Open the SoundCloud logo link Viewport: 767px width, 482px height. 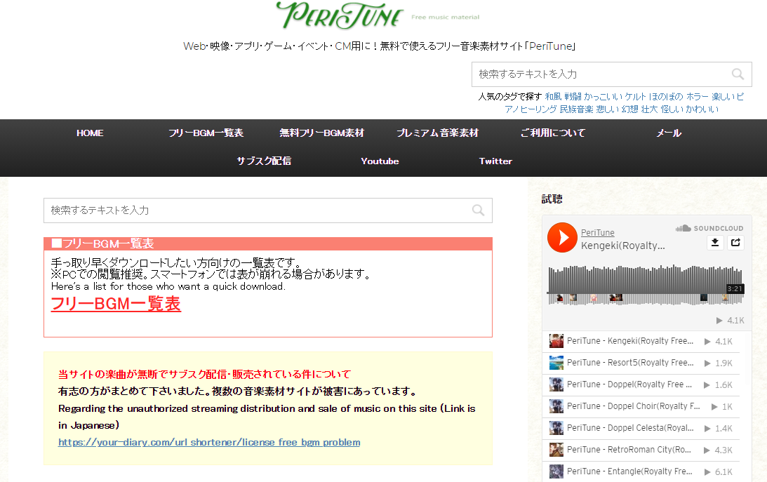tap(709, 228)
